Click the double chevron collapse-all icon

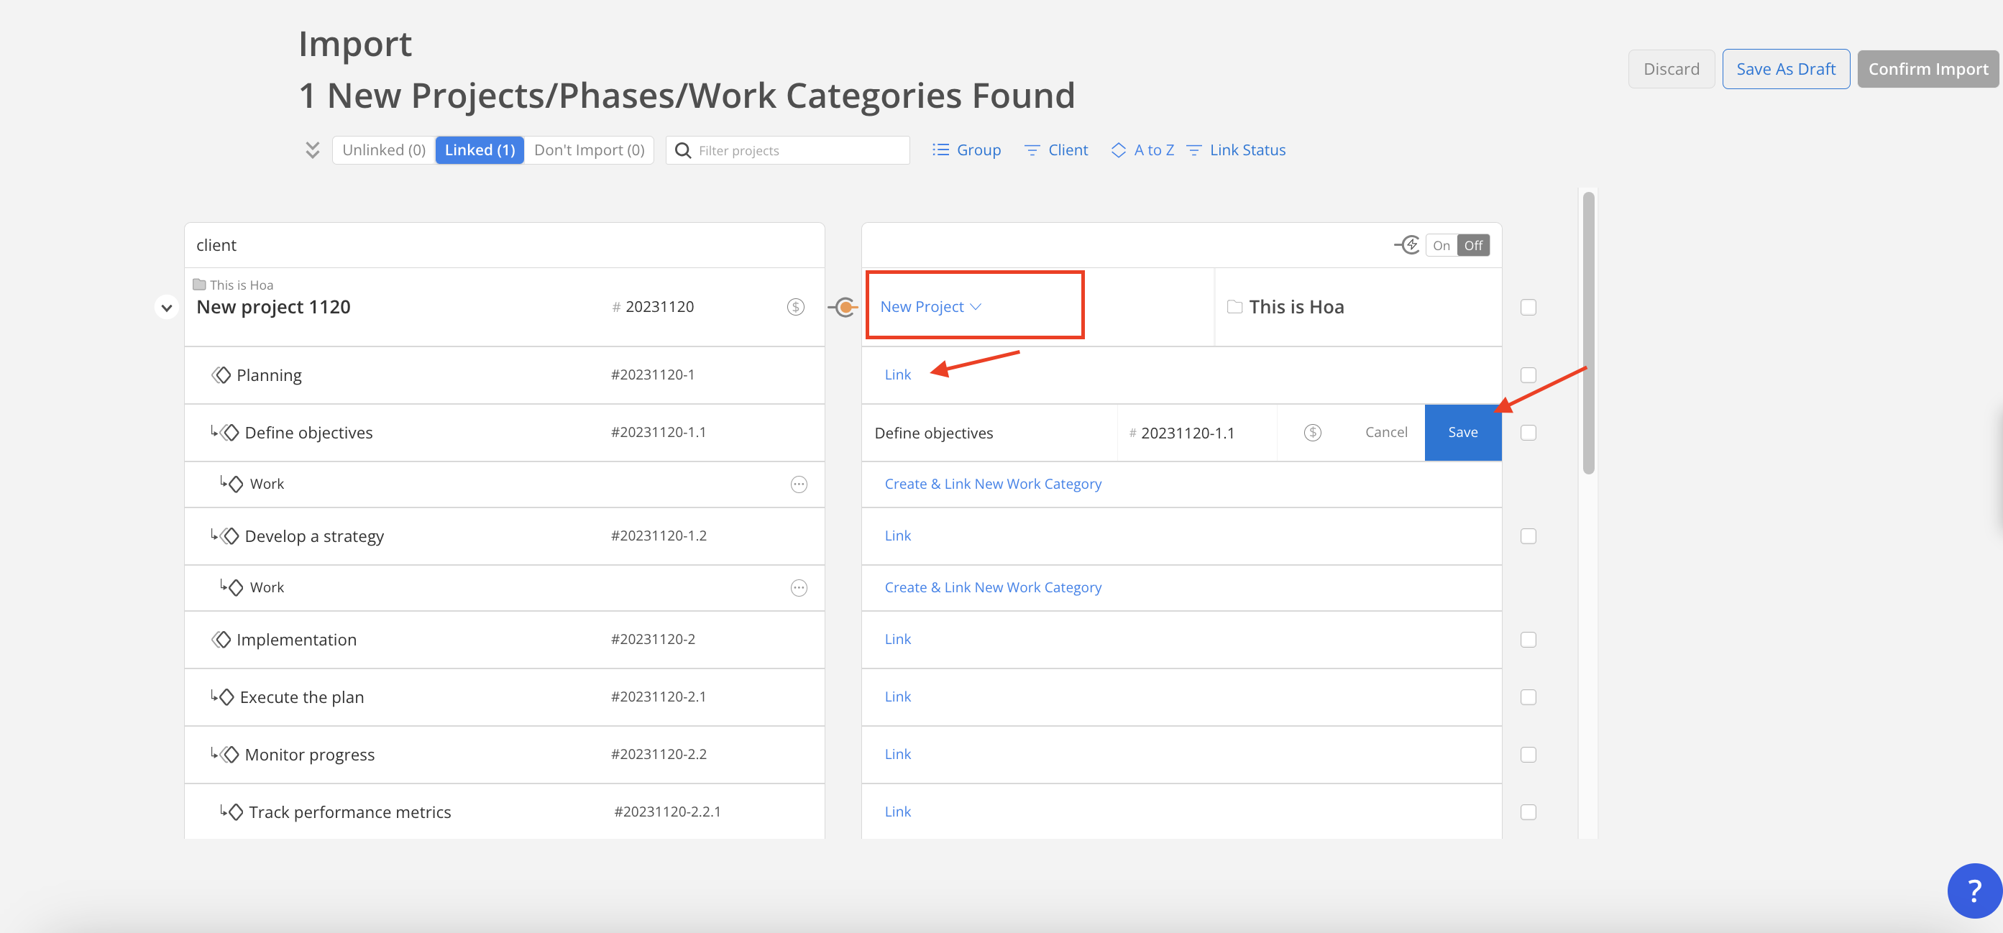[312, 150]
